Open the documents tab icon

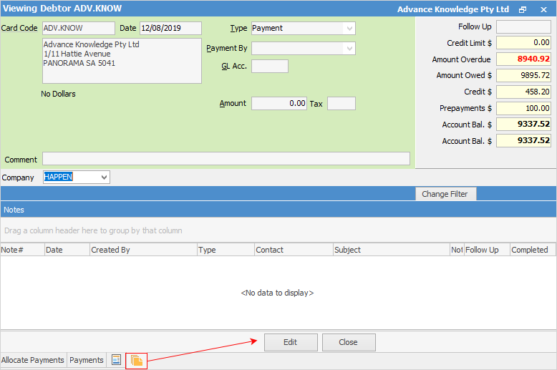click(x=137, y=361)
